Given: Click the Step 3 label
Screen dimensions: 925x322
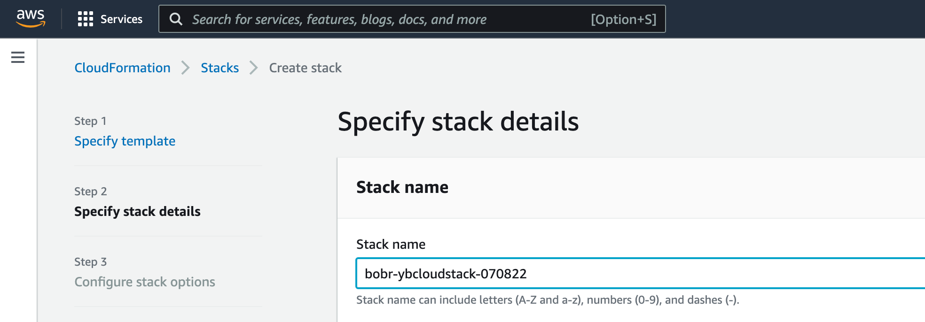Looking at the screenshot, I should coord(91,262).
